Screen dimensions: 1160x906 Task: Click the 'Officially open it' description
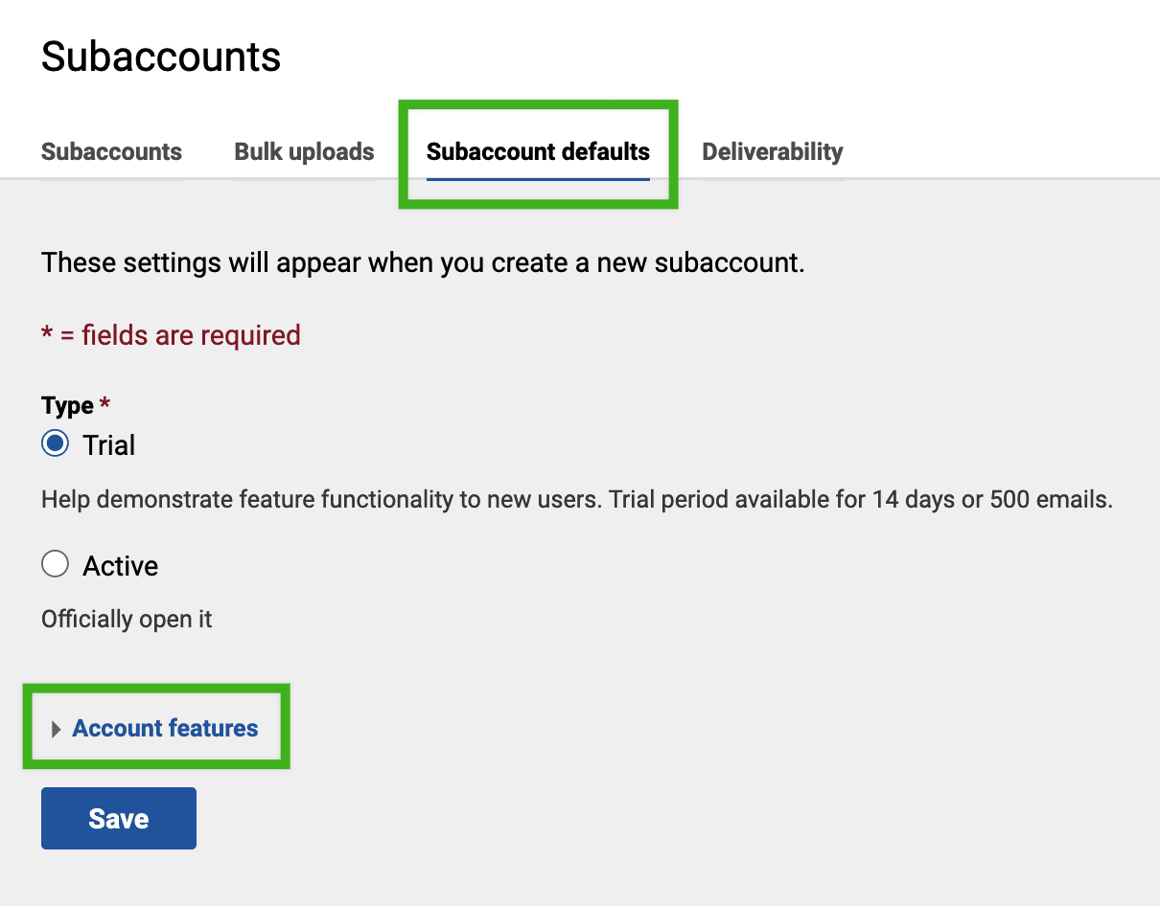[127, 620]
